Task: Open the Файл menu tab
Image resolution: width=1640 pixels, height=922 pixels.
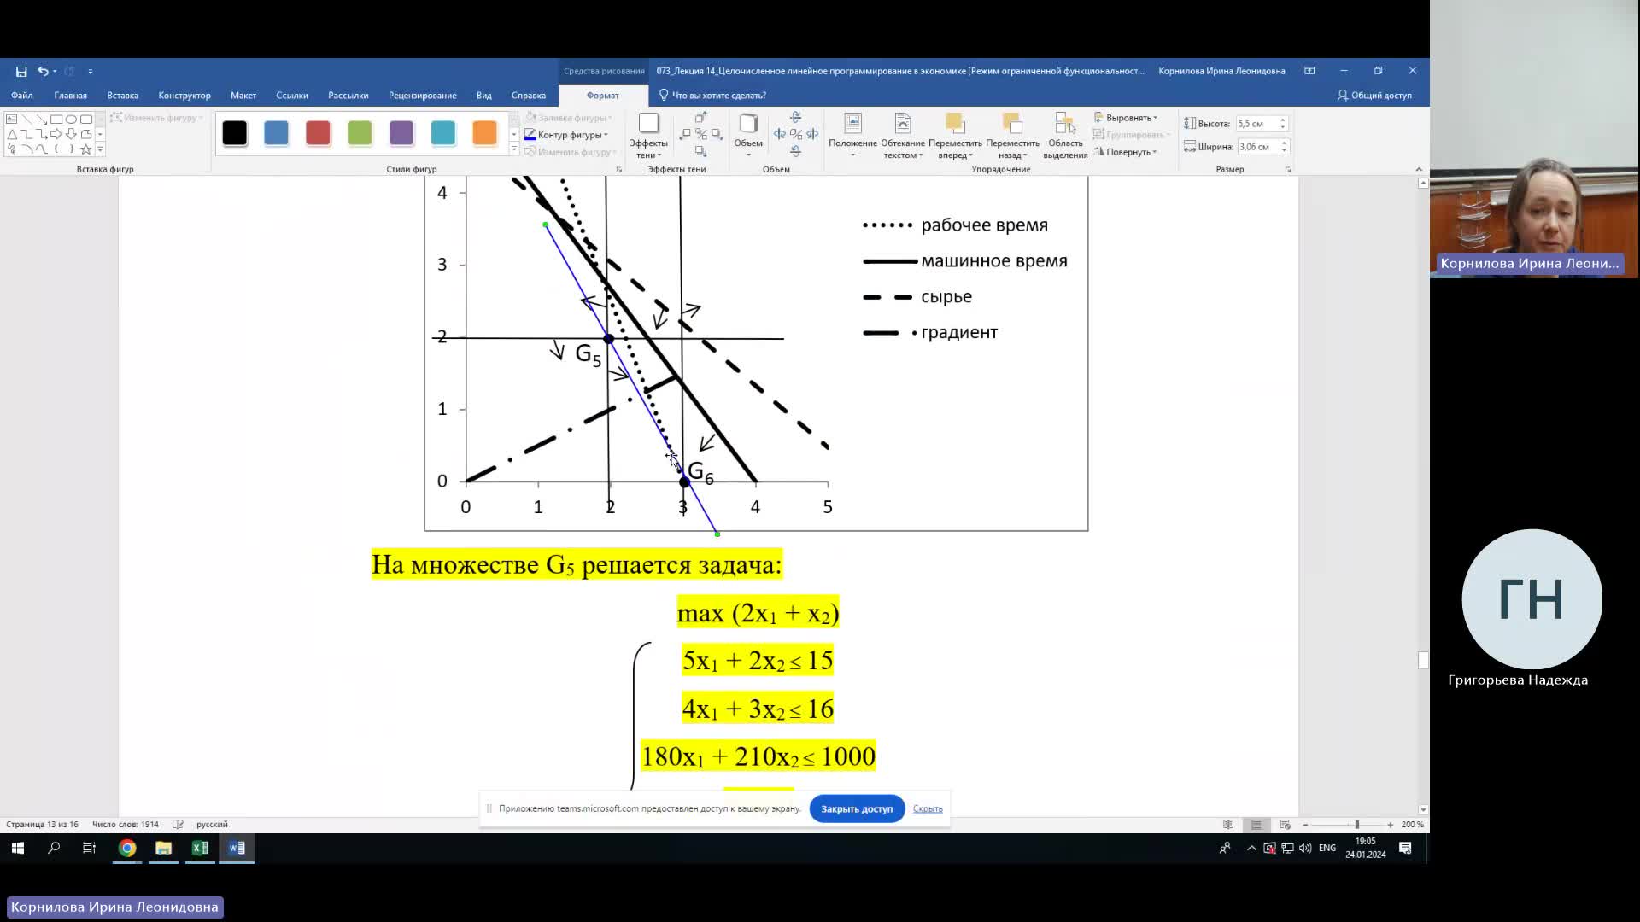Action: pos(22,96)
